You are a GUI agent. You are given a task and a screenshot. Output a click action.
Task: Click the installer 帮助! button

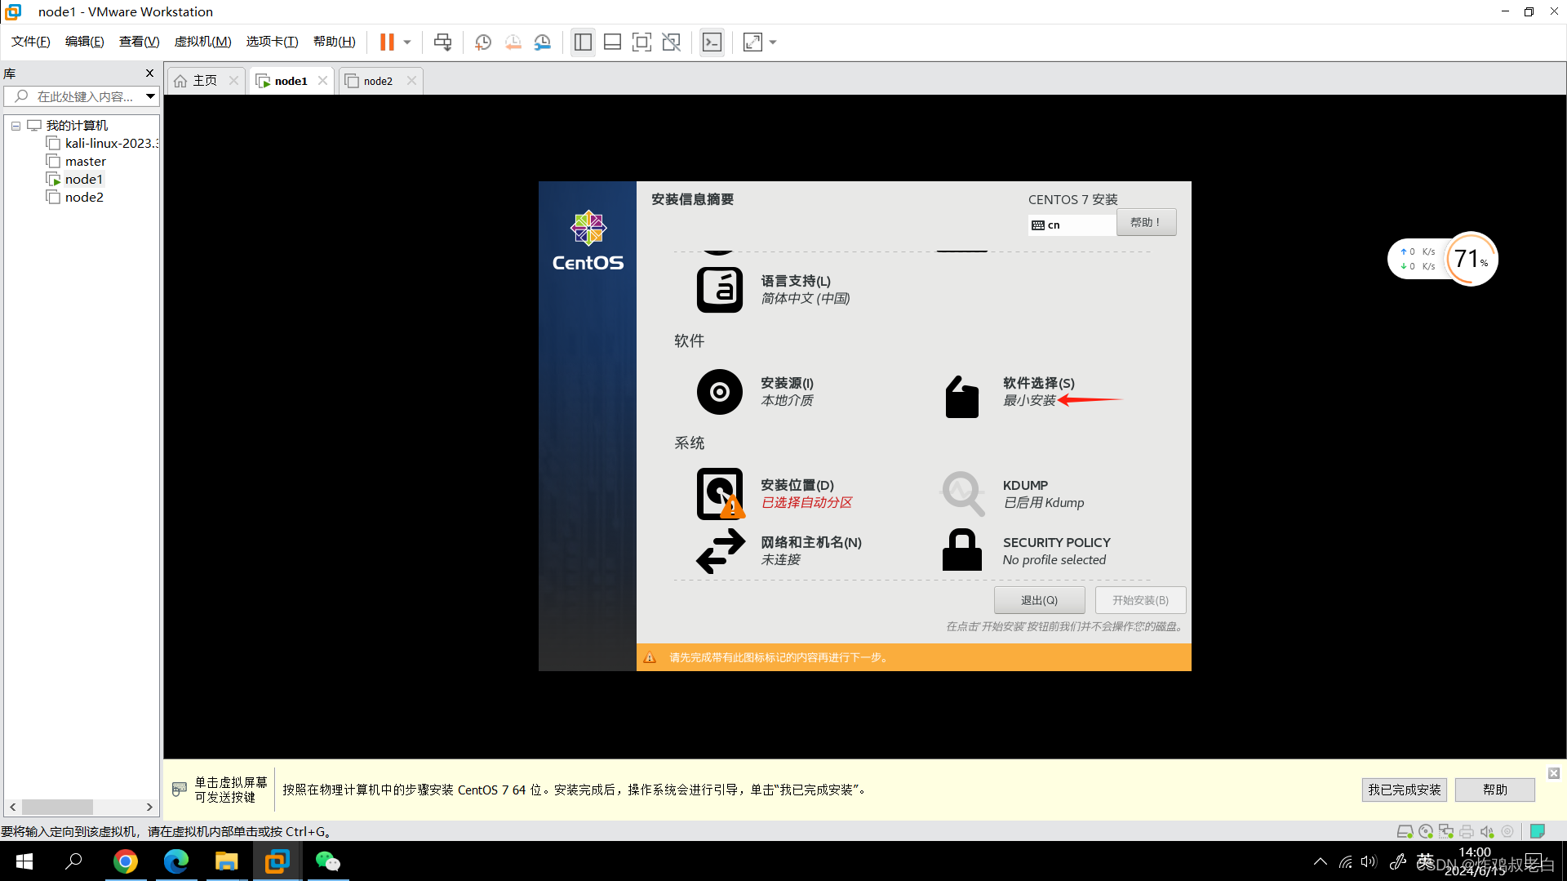click(x=1146, y=222)
